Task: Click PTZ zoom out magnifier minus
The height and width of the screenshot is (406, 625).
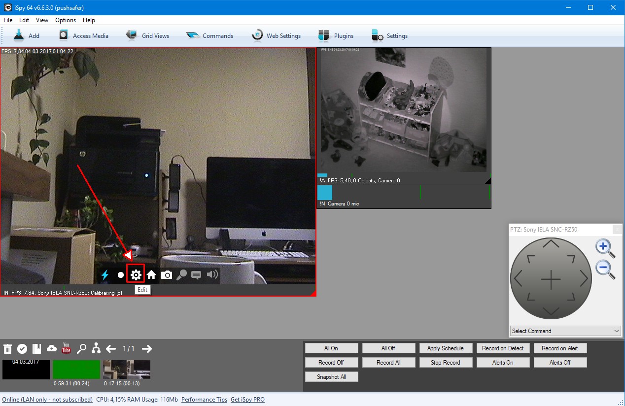Action: click(x=605, y=270)
